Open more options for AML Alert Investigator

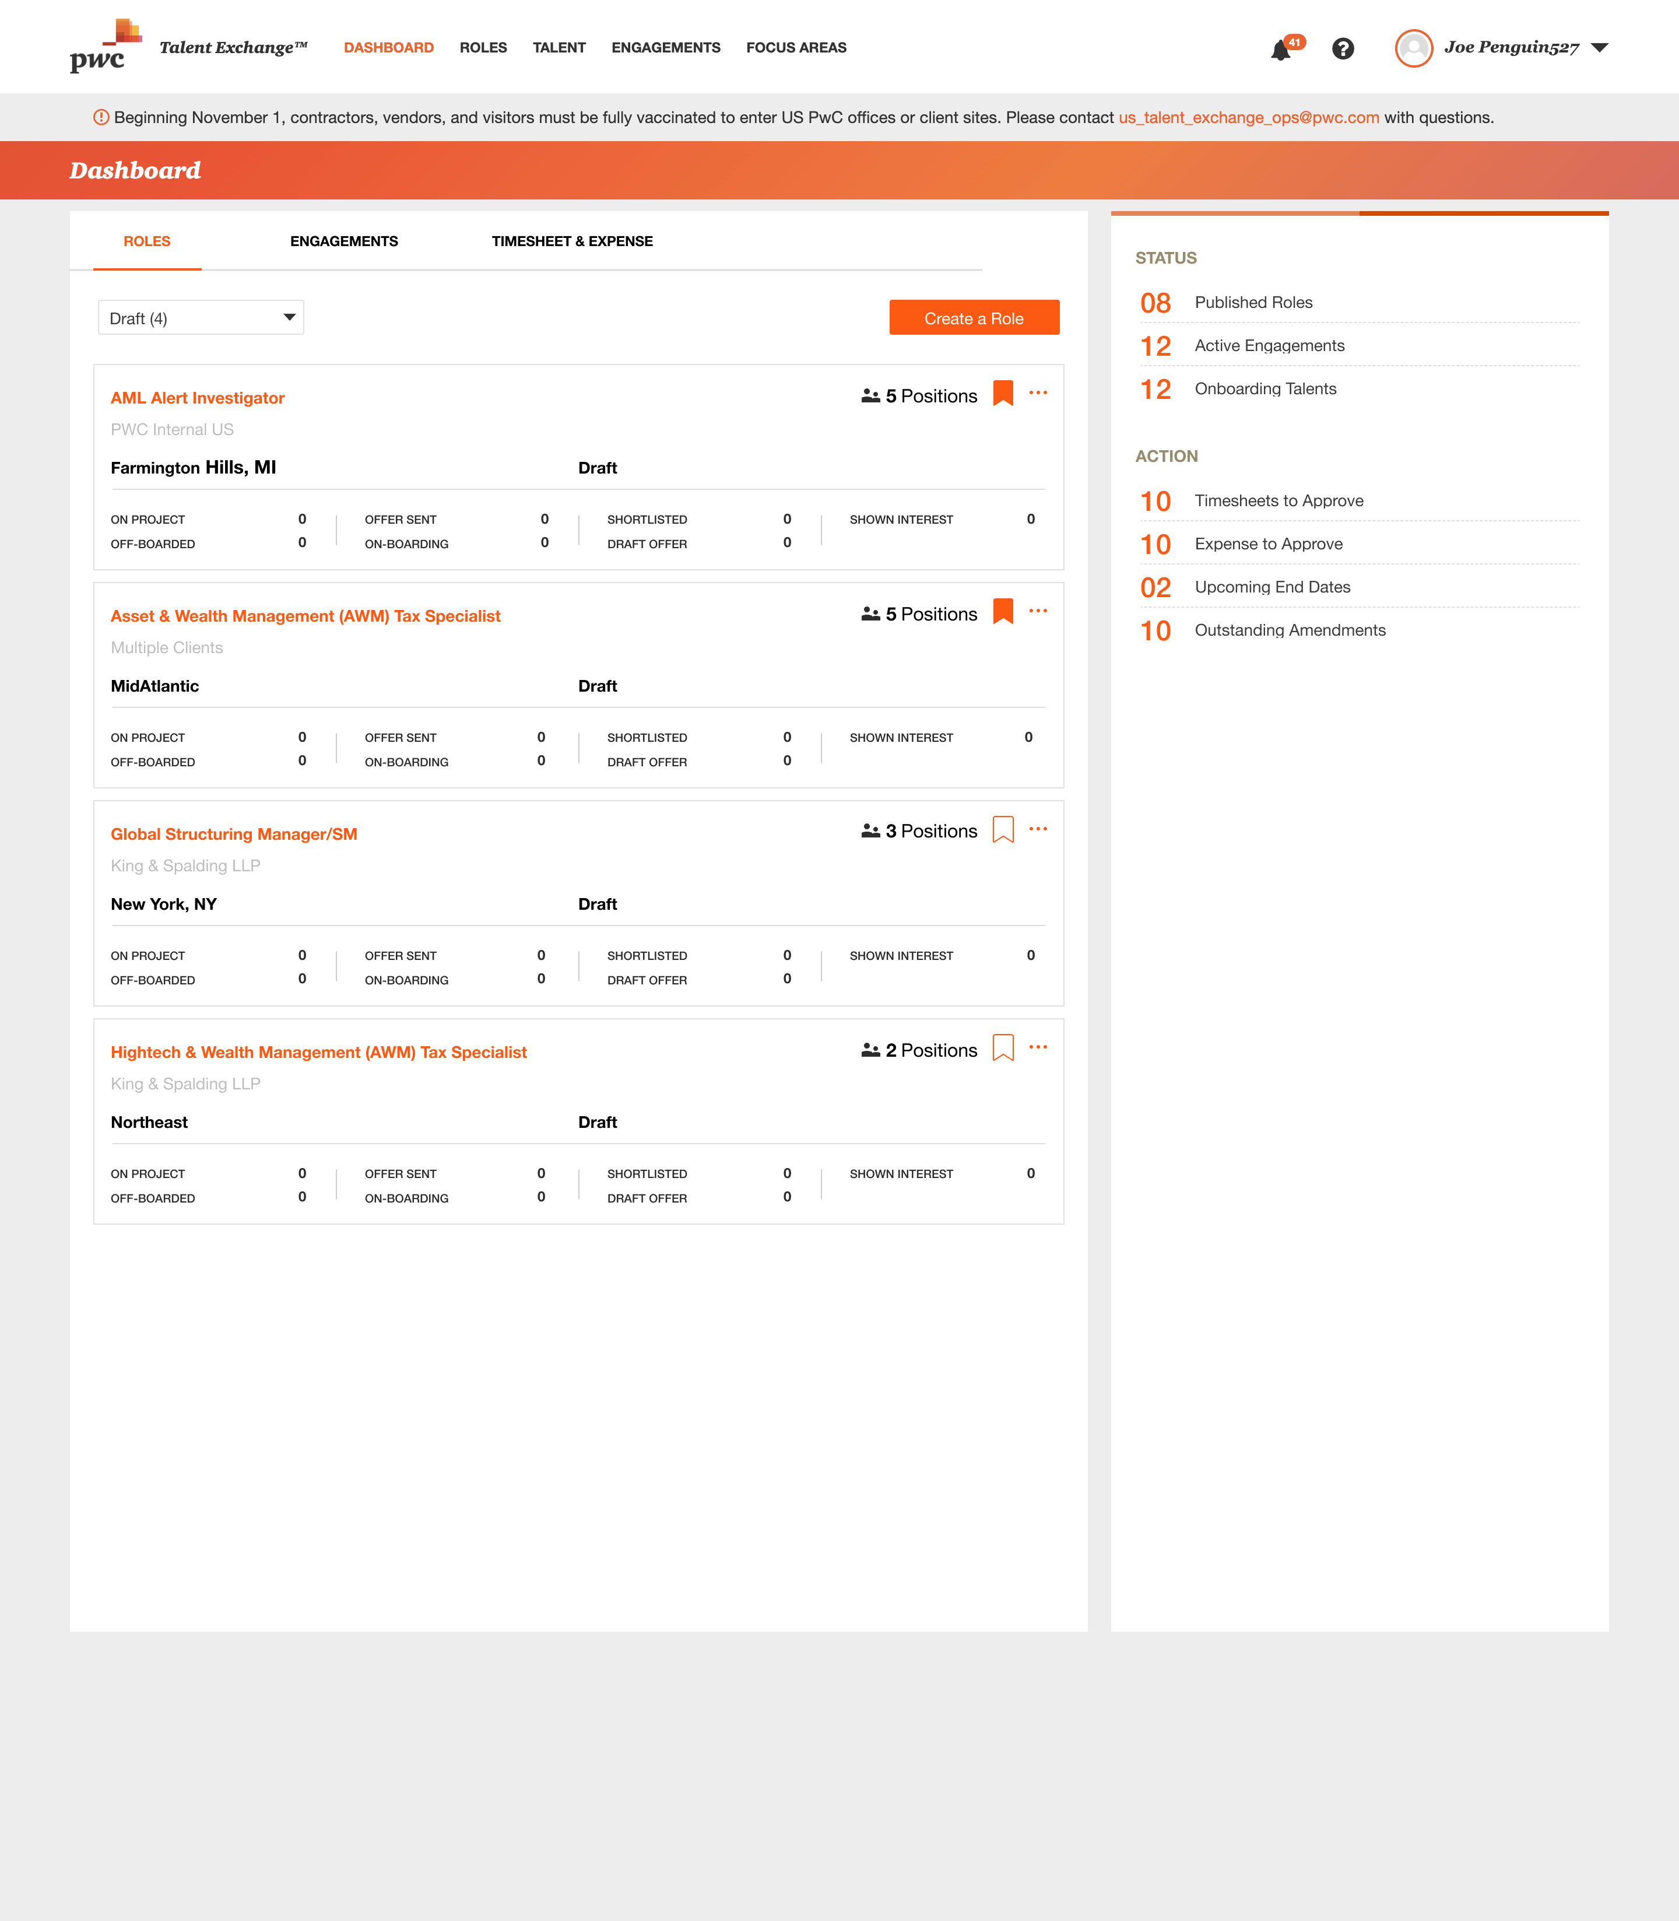click(1038, 394)
